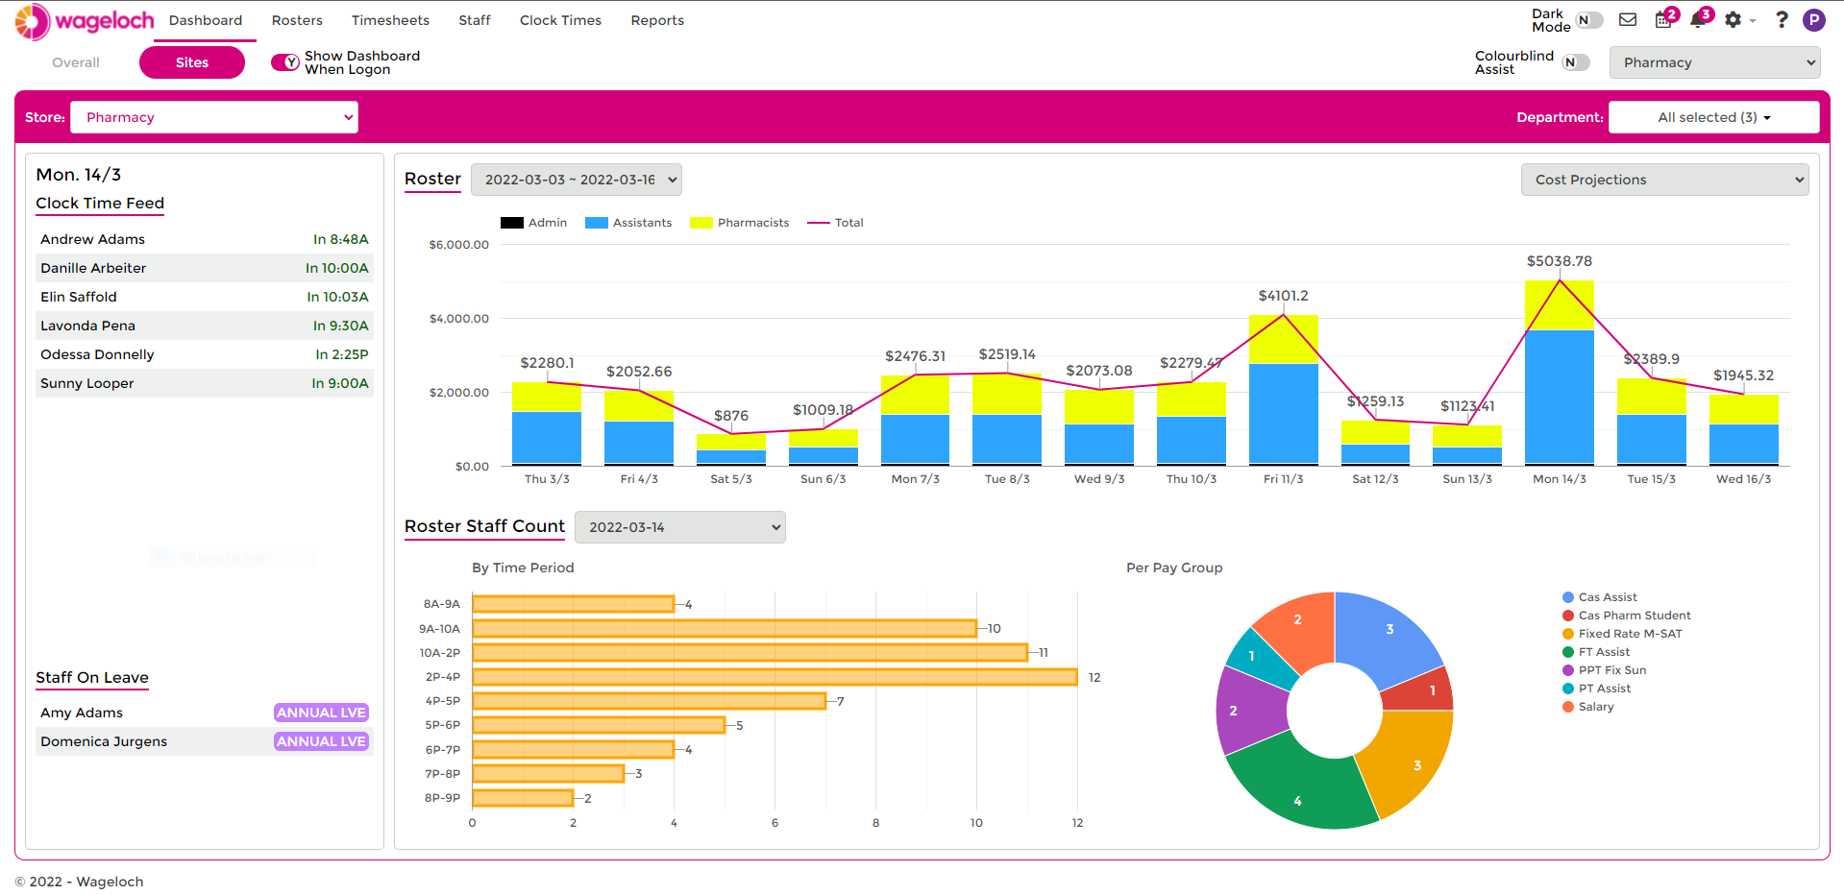Toggle the Pharmacists legend series
The height and width of the screenshot is (895, 1844).
(x=740, y=223)
